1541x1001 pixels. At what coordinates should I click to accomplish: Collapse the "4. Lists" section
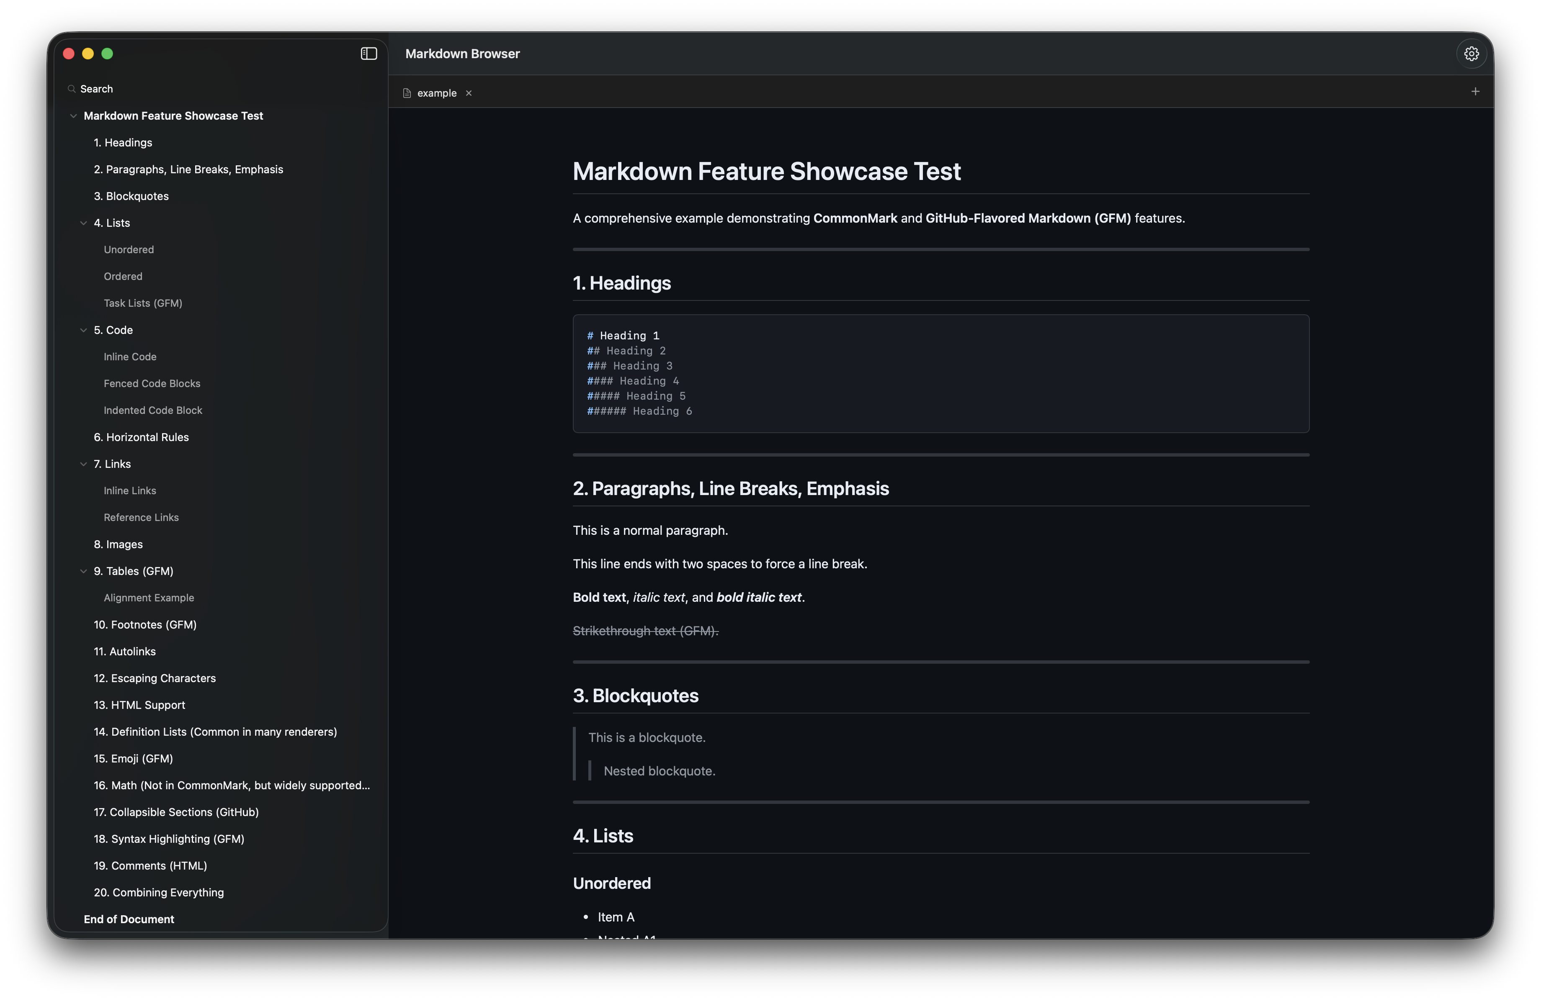pyautogui.click(x=83, y=223)
